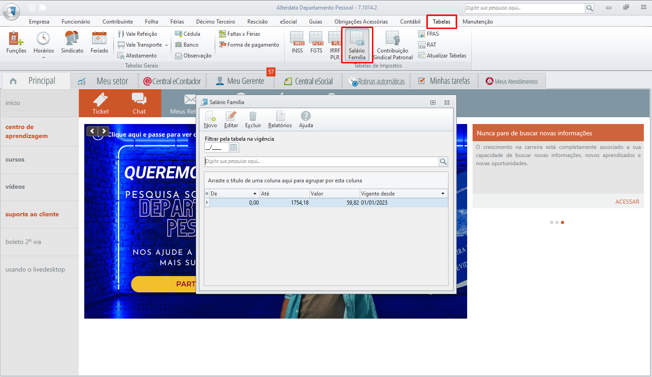Expand the Vale Transporte dropdown arrow
Screen dimensions: 652x377
[166, 45]
